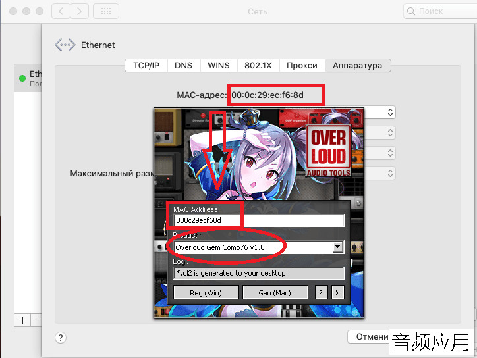Open network help question mark button
The width and height of the screenshot is (477, 358).
coord(61,338)
